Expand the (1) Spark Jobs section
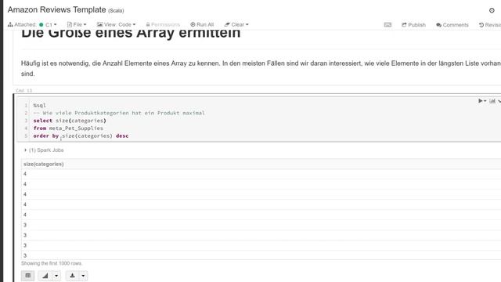 [44, 150]
